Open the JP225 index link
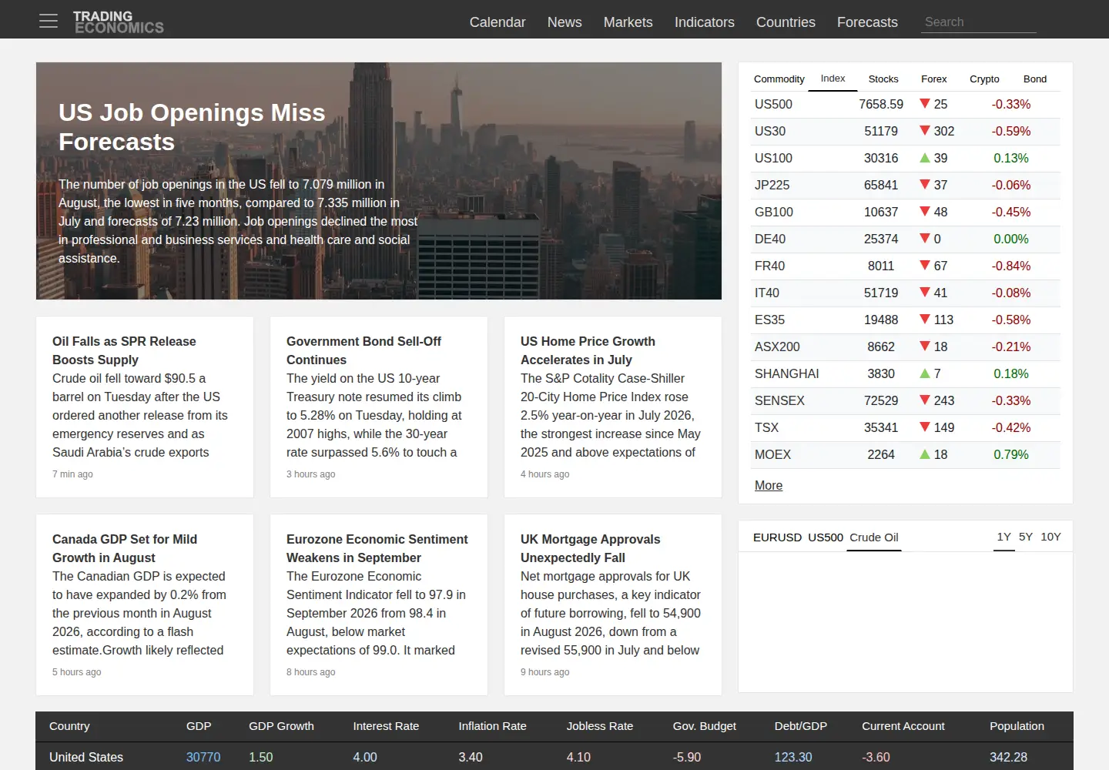 tap(772, 185)
